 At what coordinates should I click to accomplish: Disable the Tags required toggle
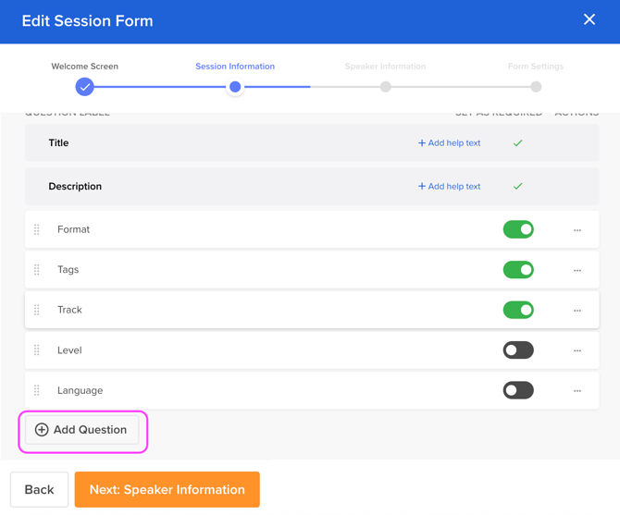pos(518,270)
